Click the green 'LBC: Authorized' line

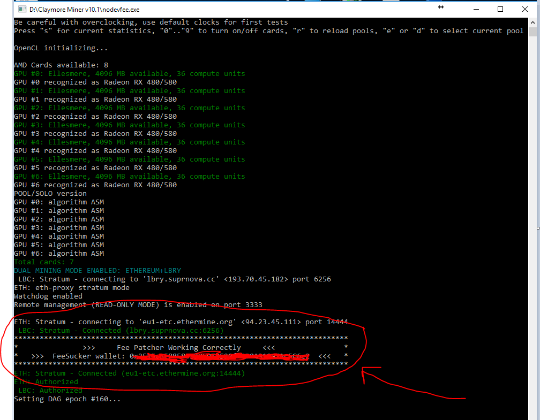(50, 391)
